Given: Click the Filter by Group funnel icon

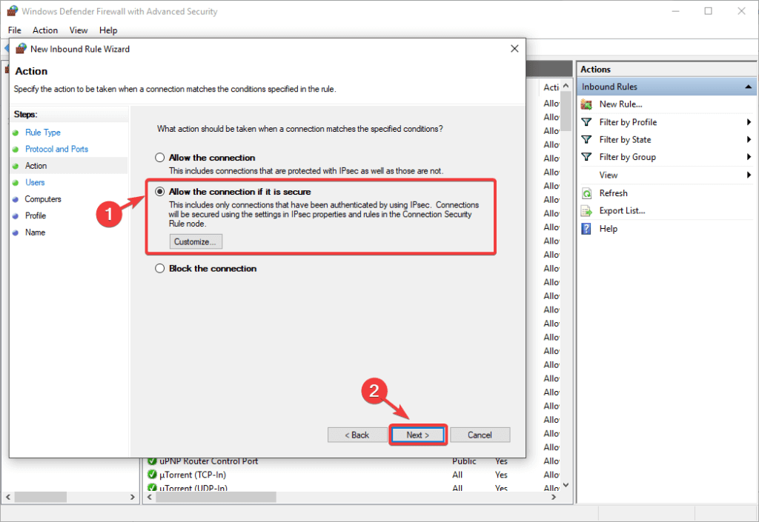Looking at the screenshot, I should pyautogui.click(x=586, y=157).
